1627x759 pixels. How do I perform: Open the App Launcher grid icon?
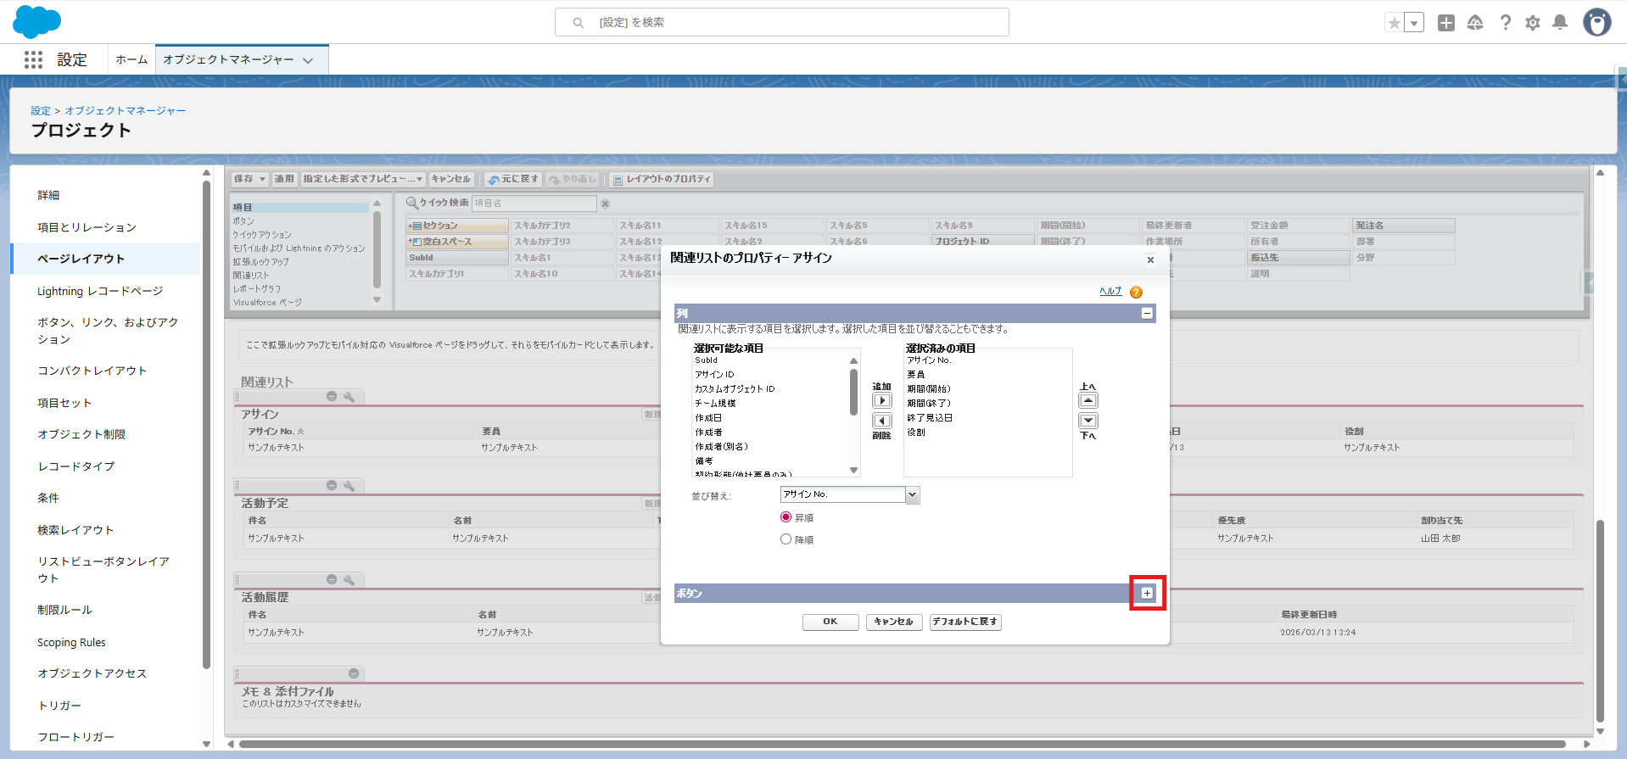click(x=33, y=59)
